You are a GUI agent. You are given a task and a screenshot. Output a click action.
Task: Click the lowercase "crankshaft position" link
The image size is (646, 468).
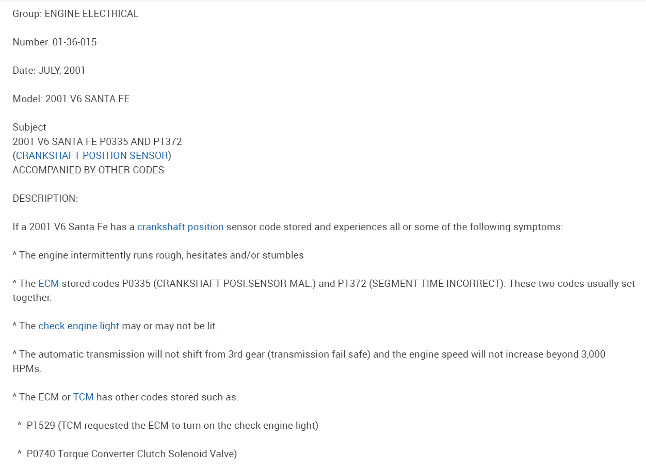[x=180, y=227]
